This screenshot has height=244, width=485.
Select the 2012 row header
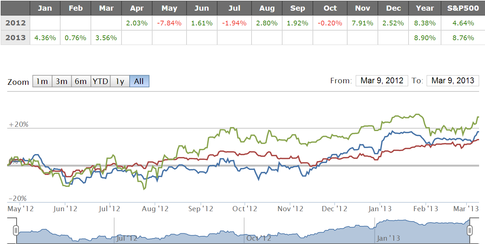pos(15,23)
